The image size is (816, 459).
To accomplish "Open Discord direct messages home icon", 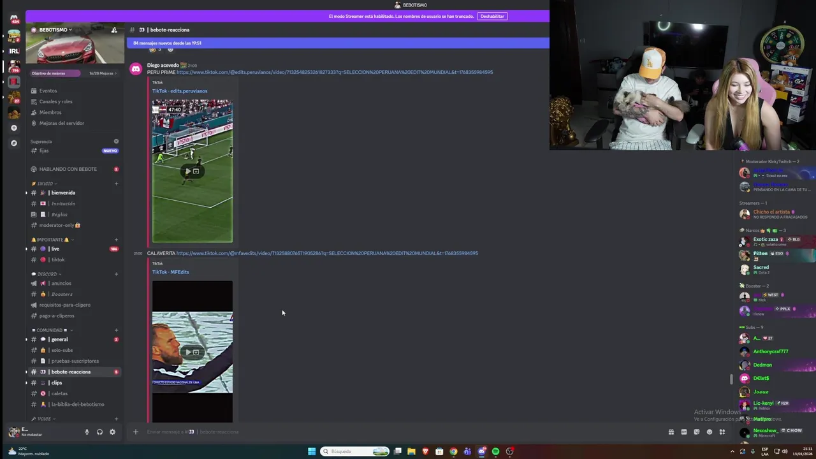I will 14,18.
